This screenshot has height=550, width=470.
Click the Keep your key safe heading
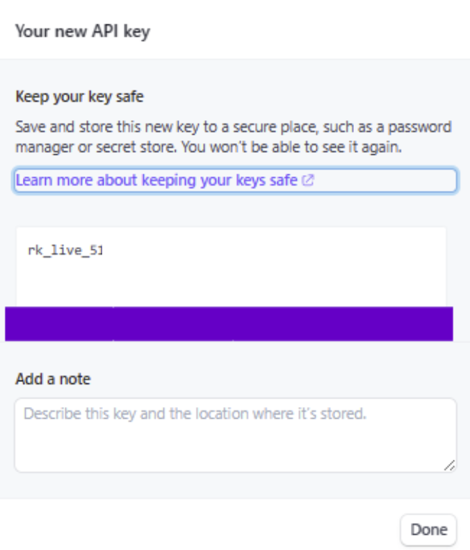[79, 97]
